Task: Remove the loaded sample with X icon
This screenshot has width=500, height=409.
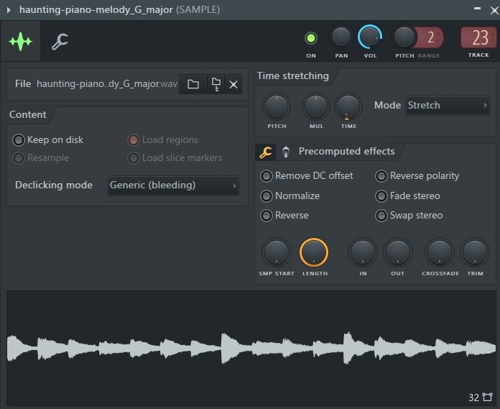Action: click(x=233, y=84)
